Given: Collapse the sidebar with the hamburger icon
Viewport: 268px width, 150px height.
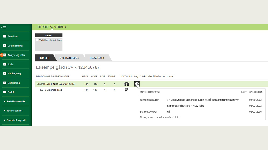Looking at the screenshot, I should click(x=4, y=27).
